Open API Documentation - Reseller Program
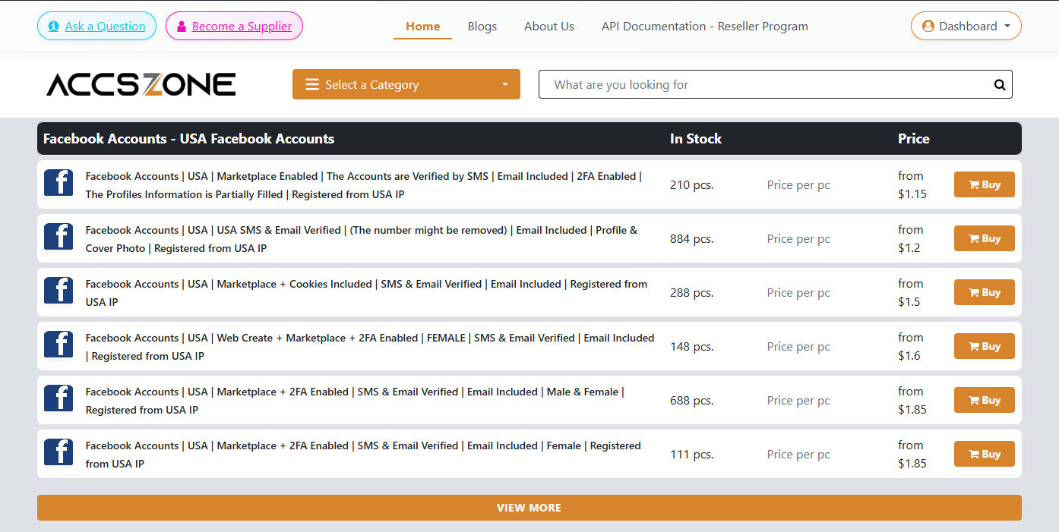The height and width of the screenshot is (532, 1059). [704, 26]
